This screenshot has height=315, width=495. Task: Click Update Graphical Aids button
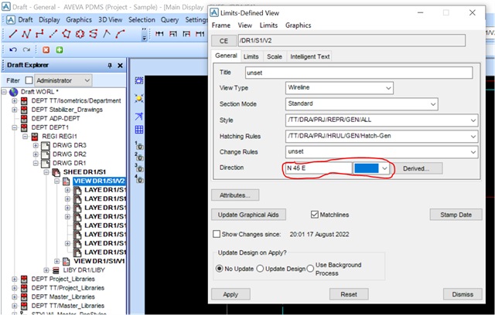(x=248, y=215)
